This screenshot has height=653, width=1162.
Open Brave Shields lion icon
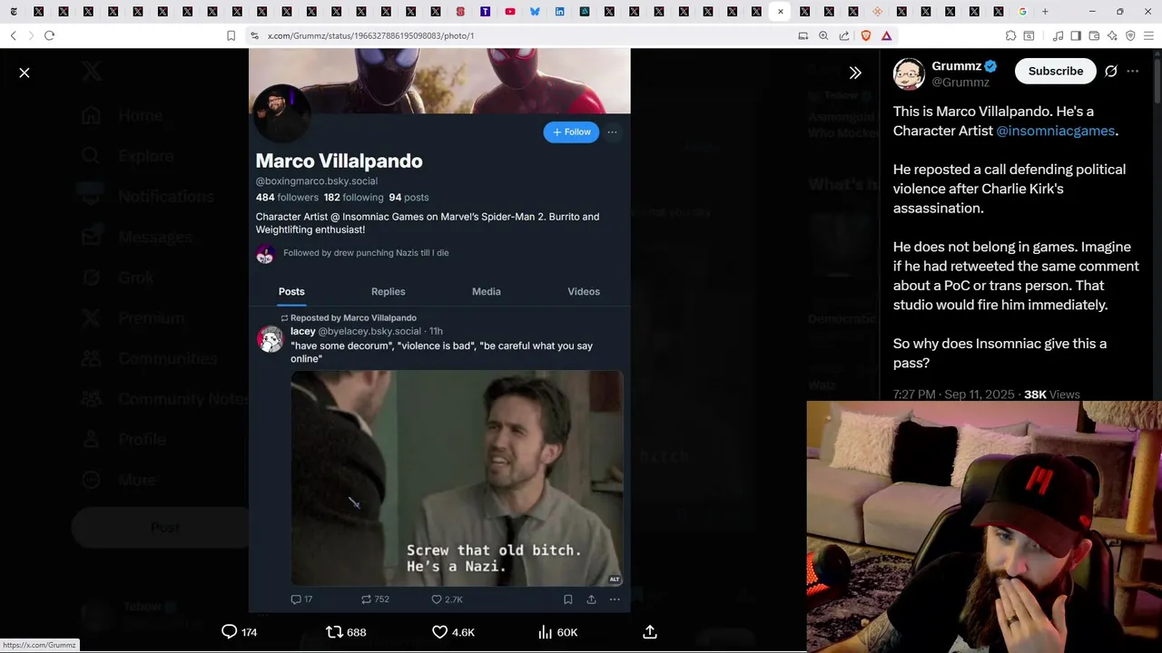(865, 35)
